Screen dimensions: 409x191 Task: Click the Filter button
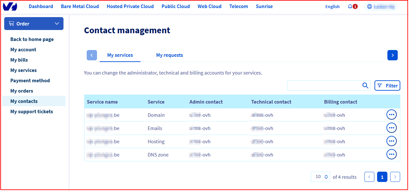[387, 85]
